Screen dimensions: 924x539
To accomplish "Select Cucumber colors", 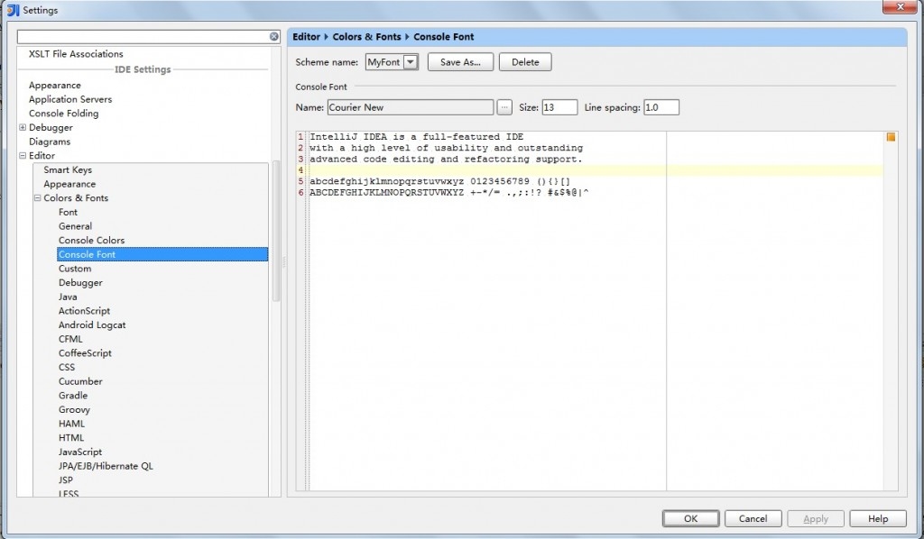I will pos(80,382).
